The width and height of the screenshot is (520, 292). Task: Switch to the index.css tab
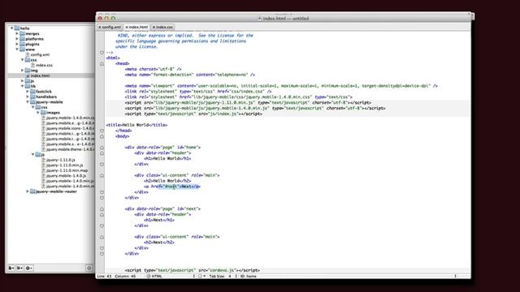click(x=162, y=27)
